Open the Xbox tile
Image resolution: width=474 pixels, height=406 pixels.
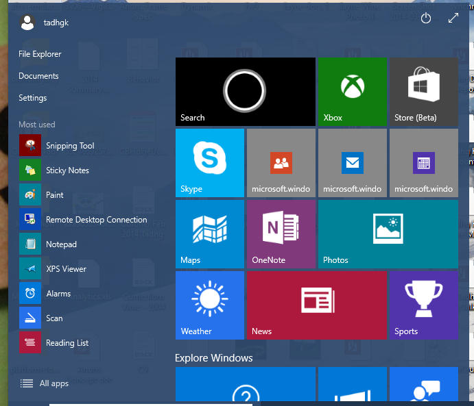[x=352, y=92]
